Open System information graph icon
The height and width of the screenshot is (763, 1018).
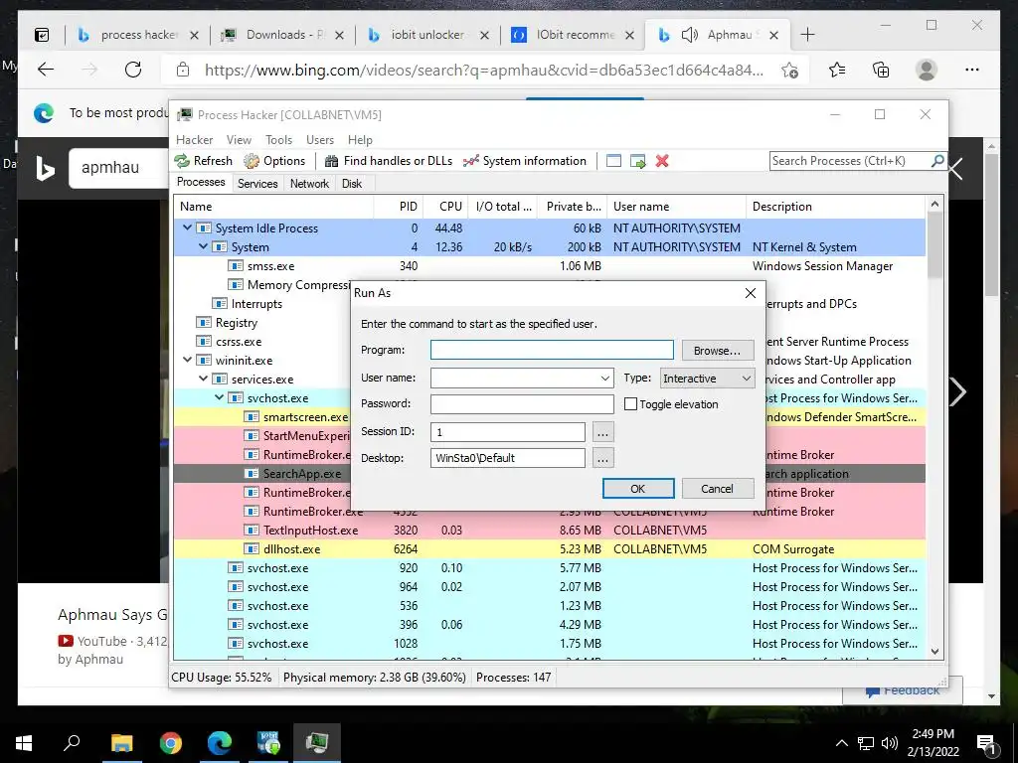470,161
